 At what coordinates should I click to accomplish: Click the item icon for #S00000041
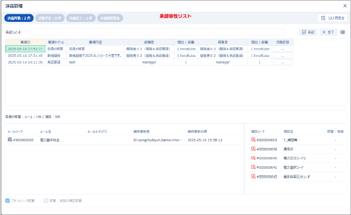click(x=253, y=167)
